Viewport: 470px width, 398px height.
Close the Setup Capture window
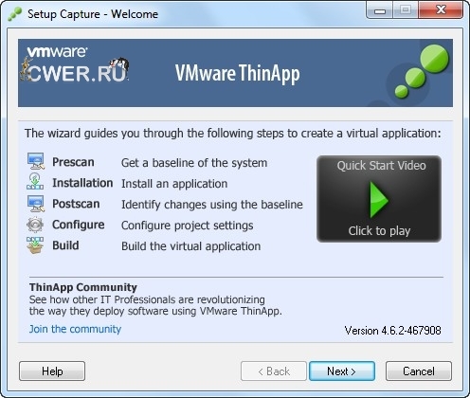click(441, 10)
